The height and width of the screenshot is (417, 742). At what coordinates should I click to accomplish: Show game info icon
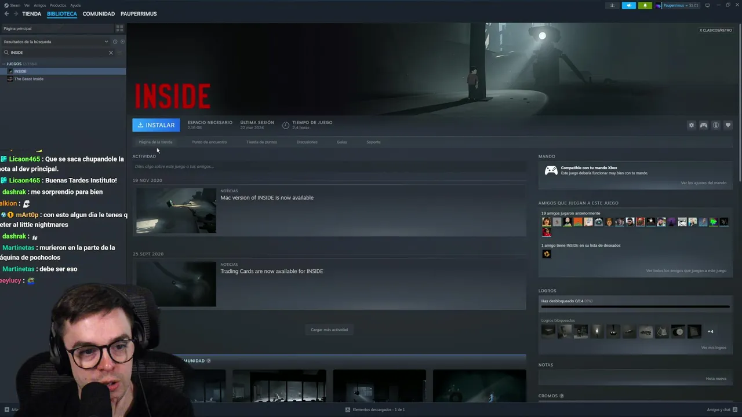(x=715, y=125)
